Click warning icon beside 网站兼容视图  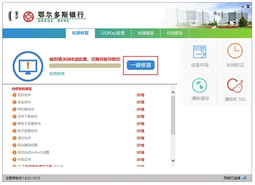(x=15, y=145)
